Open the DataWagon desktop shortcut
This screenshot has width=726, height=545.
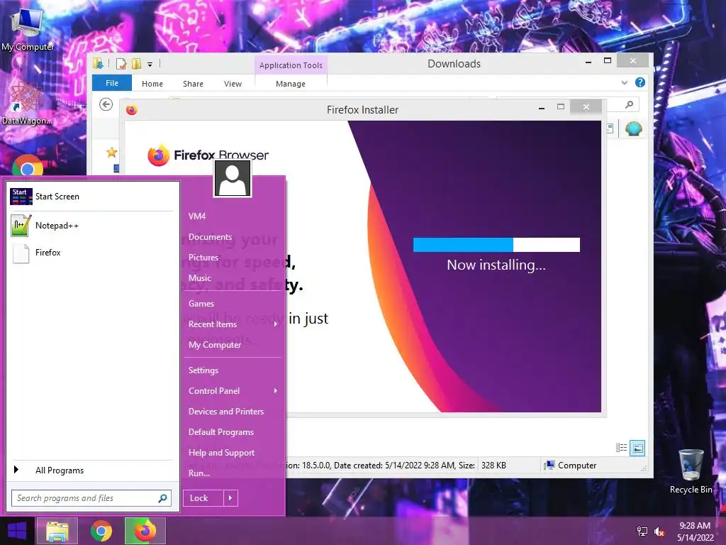point(27,103)
